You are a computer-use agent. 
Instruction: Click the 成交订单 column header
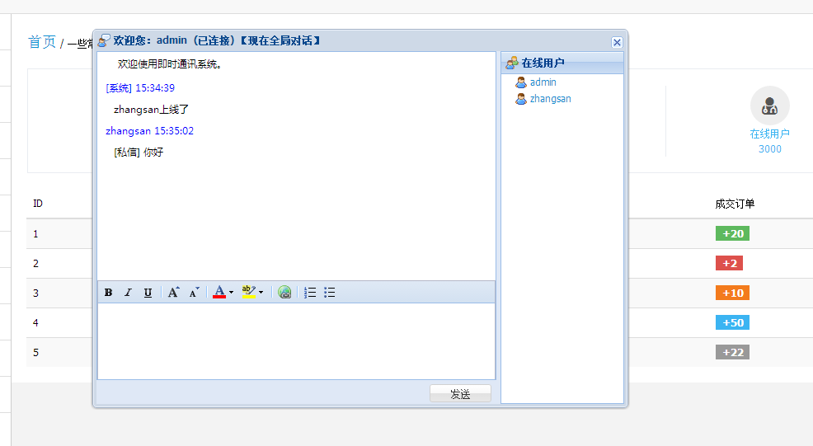click(x=735, y=204)
